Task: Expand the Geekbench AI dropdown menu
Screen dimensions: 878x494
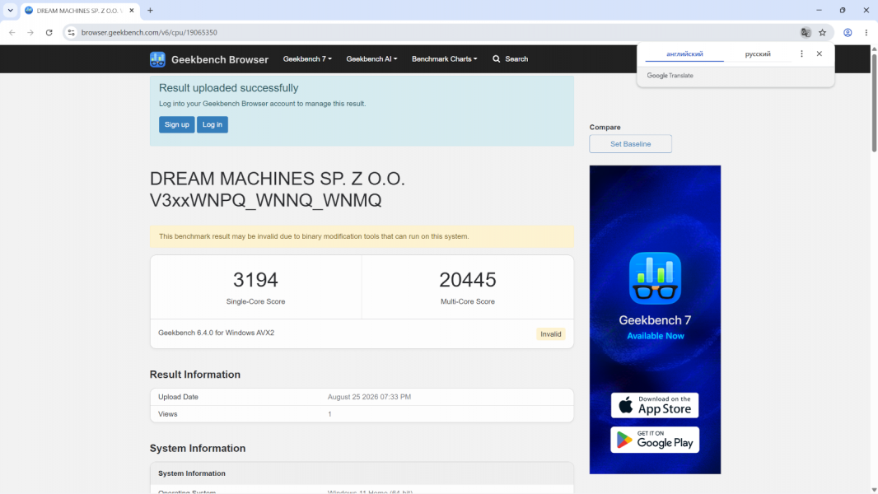Action: point(371,58)
